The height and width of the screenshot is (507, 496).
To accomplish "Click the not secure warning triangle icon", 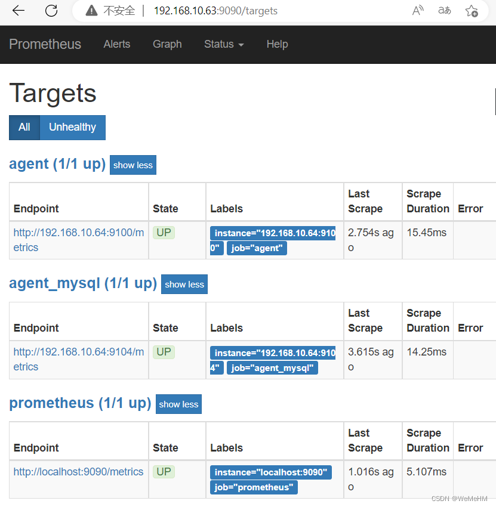I will pyautogui.click(x=91, y=11).
